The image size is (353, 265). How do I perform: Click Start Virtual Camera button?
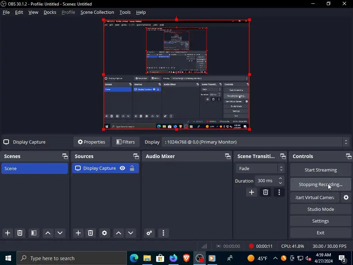315,197
